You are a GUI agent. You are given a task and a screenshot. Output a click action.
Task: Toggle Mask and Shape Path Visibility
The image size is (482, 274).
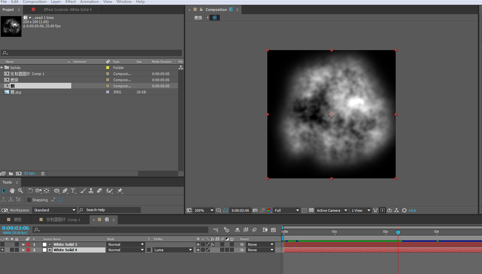click(226, 211)
